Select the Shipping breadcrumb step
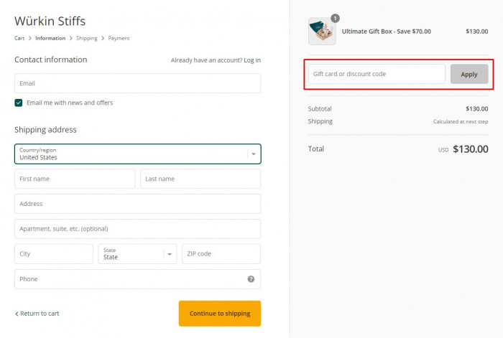503x338 pixels. coord(87,38)
